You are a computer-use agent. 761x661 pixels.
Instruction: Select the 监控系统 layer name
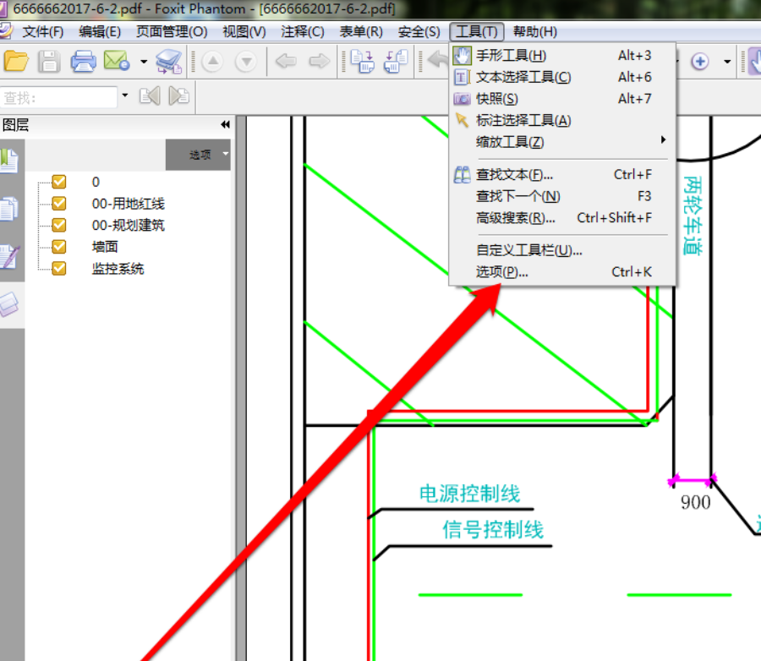[x=118, y=269]
